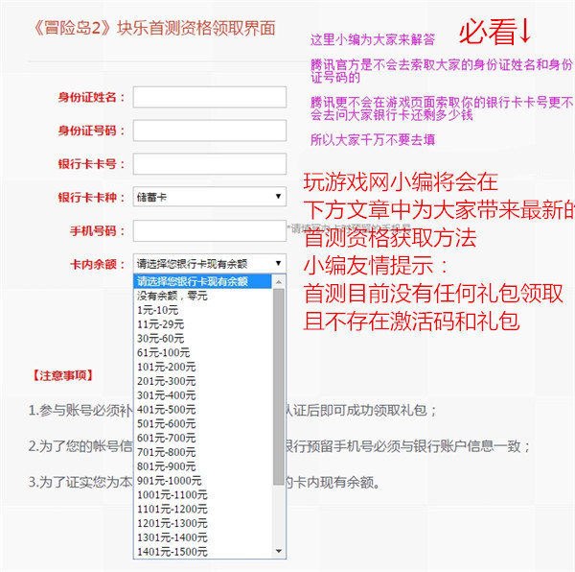Select the 601元-700元 option
575x572 pixels.
pyautogui.click(x=203, y=438)
